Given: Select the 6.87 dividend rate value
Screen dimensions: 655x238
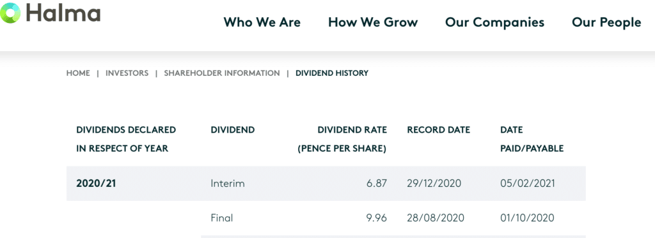Looking at the screenshot, I should [x=377, y=183].
